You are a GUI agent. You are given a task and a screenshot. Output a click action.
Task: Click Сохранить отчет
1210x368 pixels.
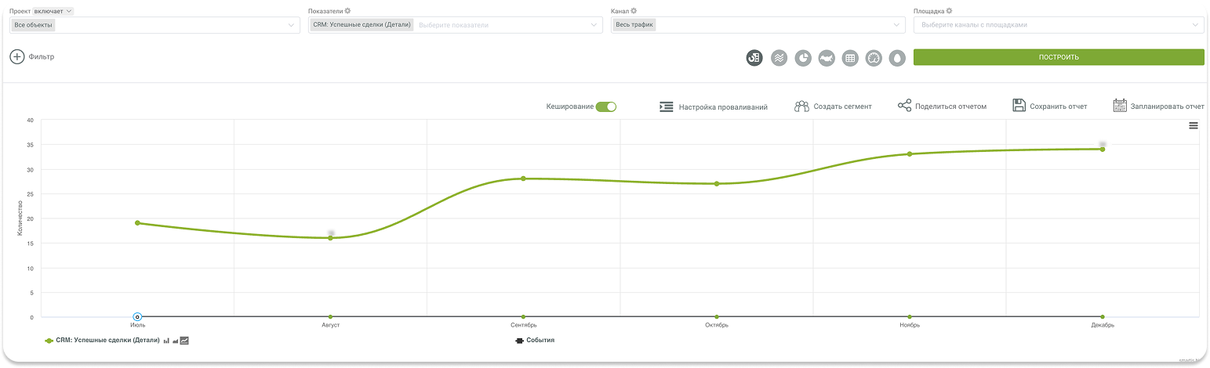1049,106
